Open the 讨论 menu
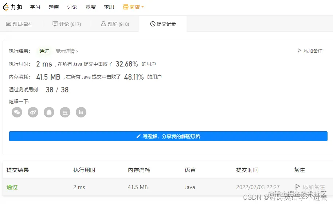Viewport: 333px width, 204px height. tap(72, 7)
